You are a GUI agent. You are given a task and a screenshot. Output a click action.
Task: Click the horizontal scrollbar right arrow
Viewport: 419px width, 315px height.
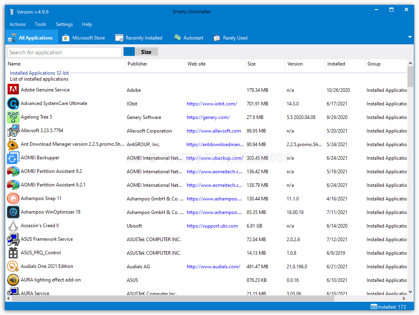point(404,299)
